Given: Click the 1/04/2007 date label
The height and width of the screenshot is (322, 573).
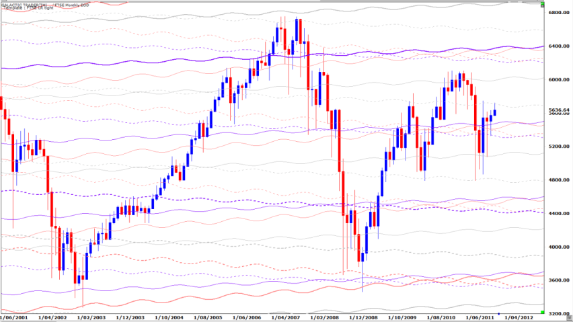Looking at the screenshot, I should point(285,317).
